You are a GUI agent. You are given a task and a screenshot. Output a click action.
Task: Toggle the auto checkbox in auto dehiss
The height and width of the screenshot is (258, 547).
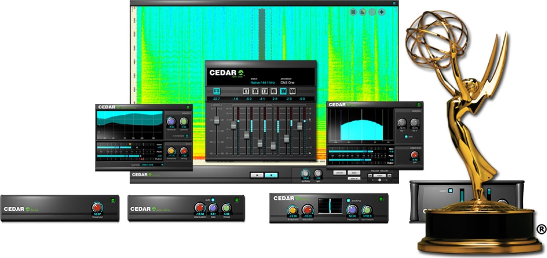213,199
